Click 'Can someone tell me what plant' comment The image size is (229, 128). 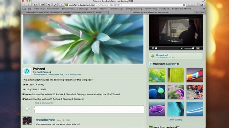point(58,124)
